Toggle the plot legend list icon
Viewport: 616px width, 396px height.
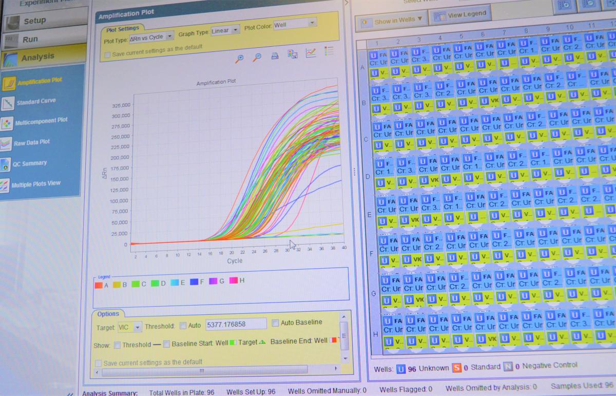(x=329, y=51)
